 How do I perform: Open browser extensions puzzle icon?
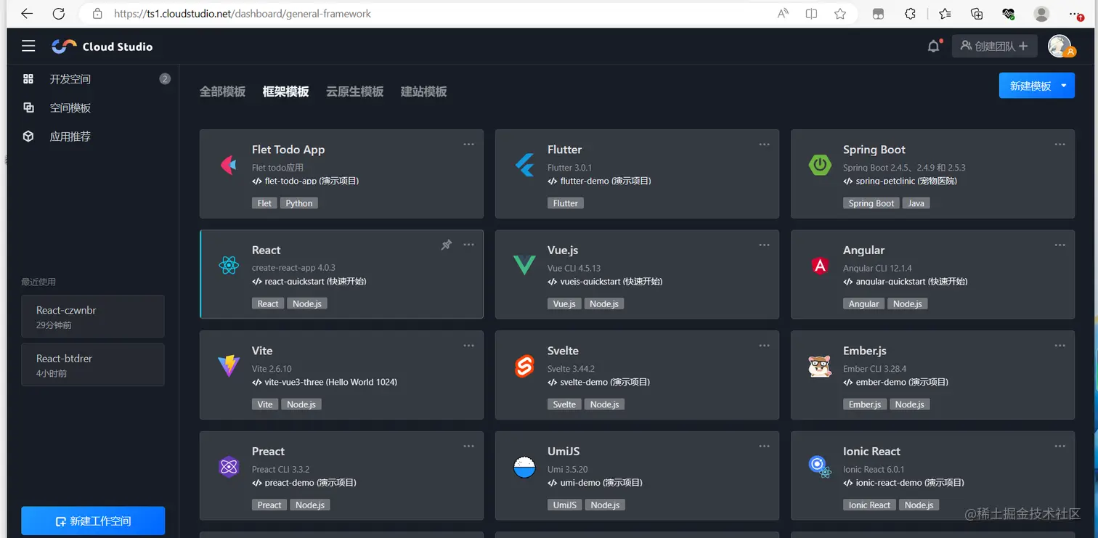(910, 13)
